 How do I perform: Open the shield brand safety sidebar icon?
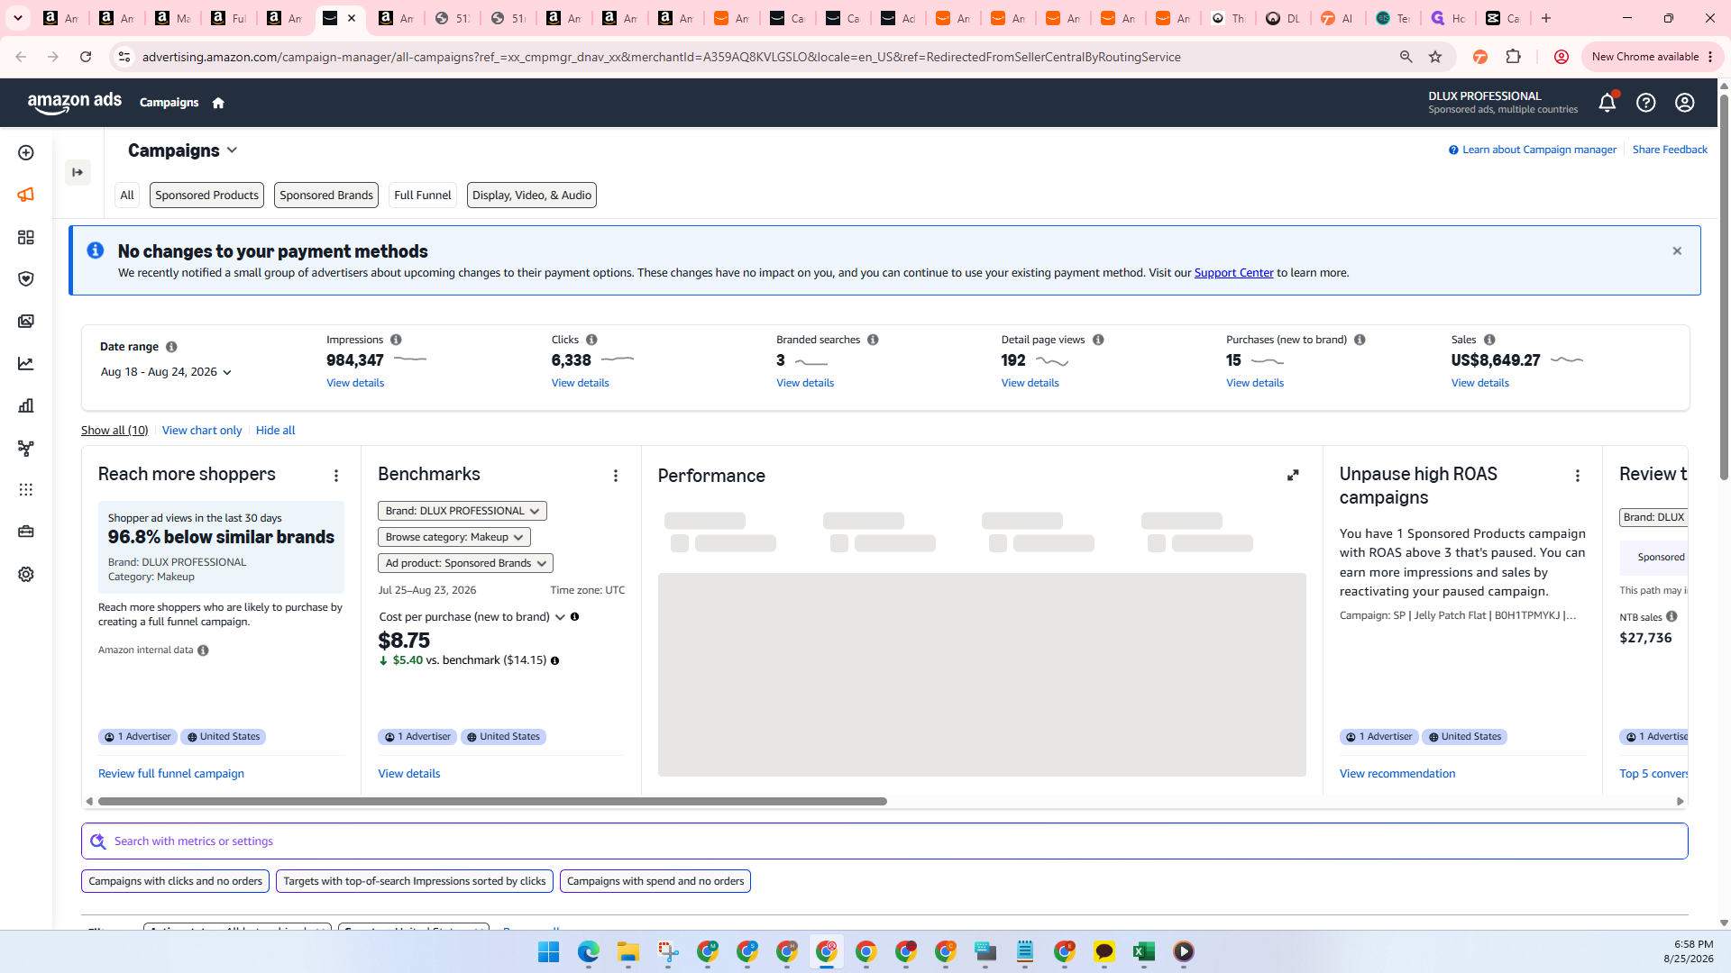(x=26, y=279)
